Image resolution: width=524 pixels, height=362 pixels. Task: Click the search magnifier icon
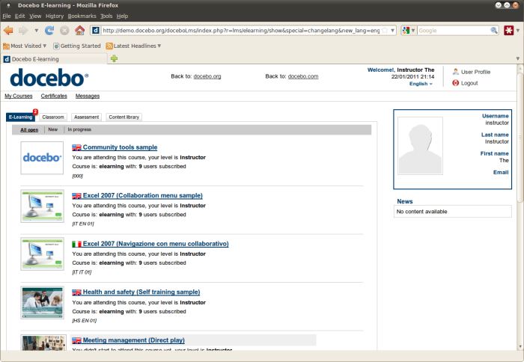tap(494, 31)
